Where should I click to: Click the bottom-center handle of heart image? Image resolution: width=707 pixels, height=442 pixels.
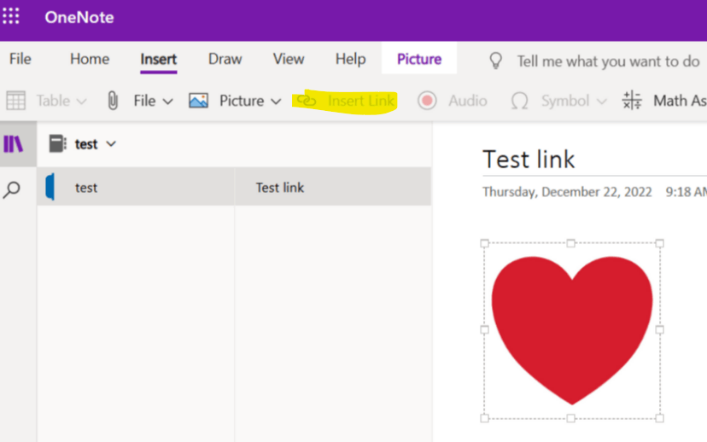click(x=571, y=418)
